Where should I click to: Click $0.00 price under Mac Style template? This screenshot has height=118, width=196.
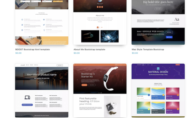[x=135, y=53]
